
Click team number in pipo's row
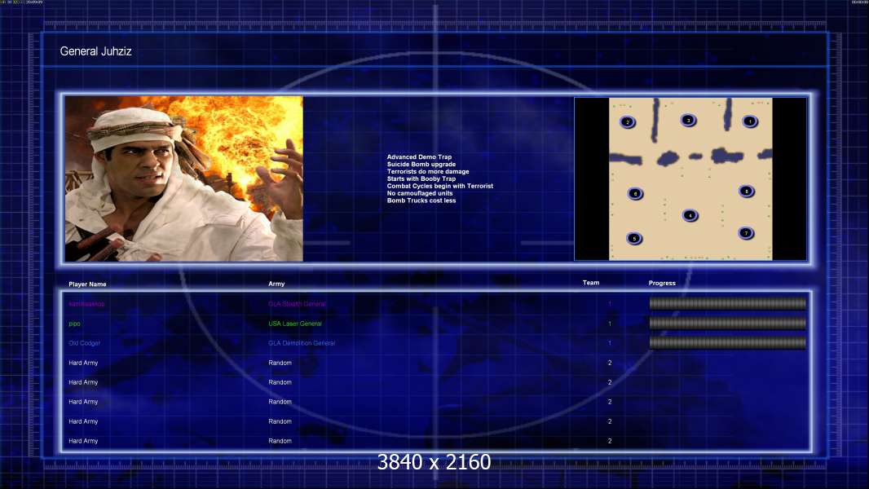coord(610,324)
